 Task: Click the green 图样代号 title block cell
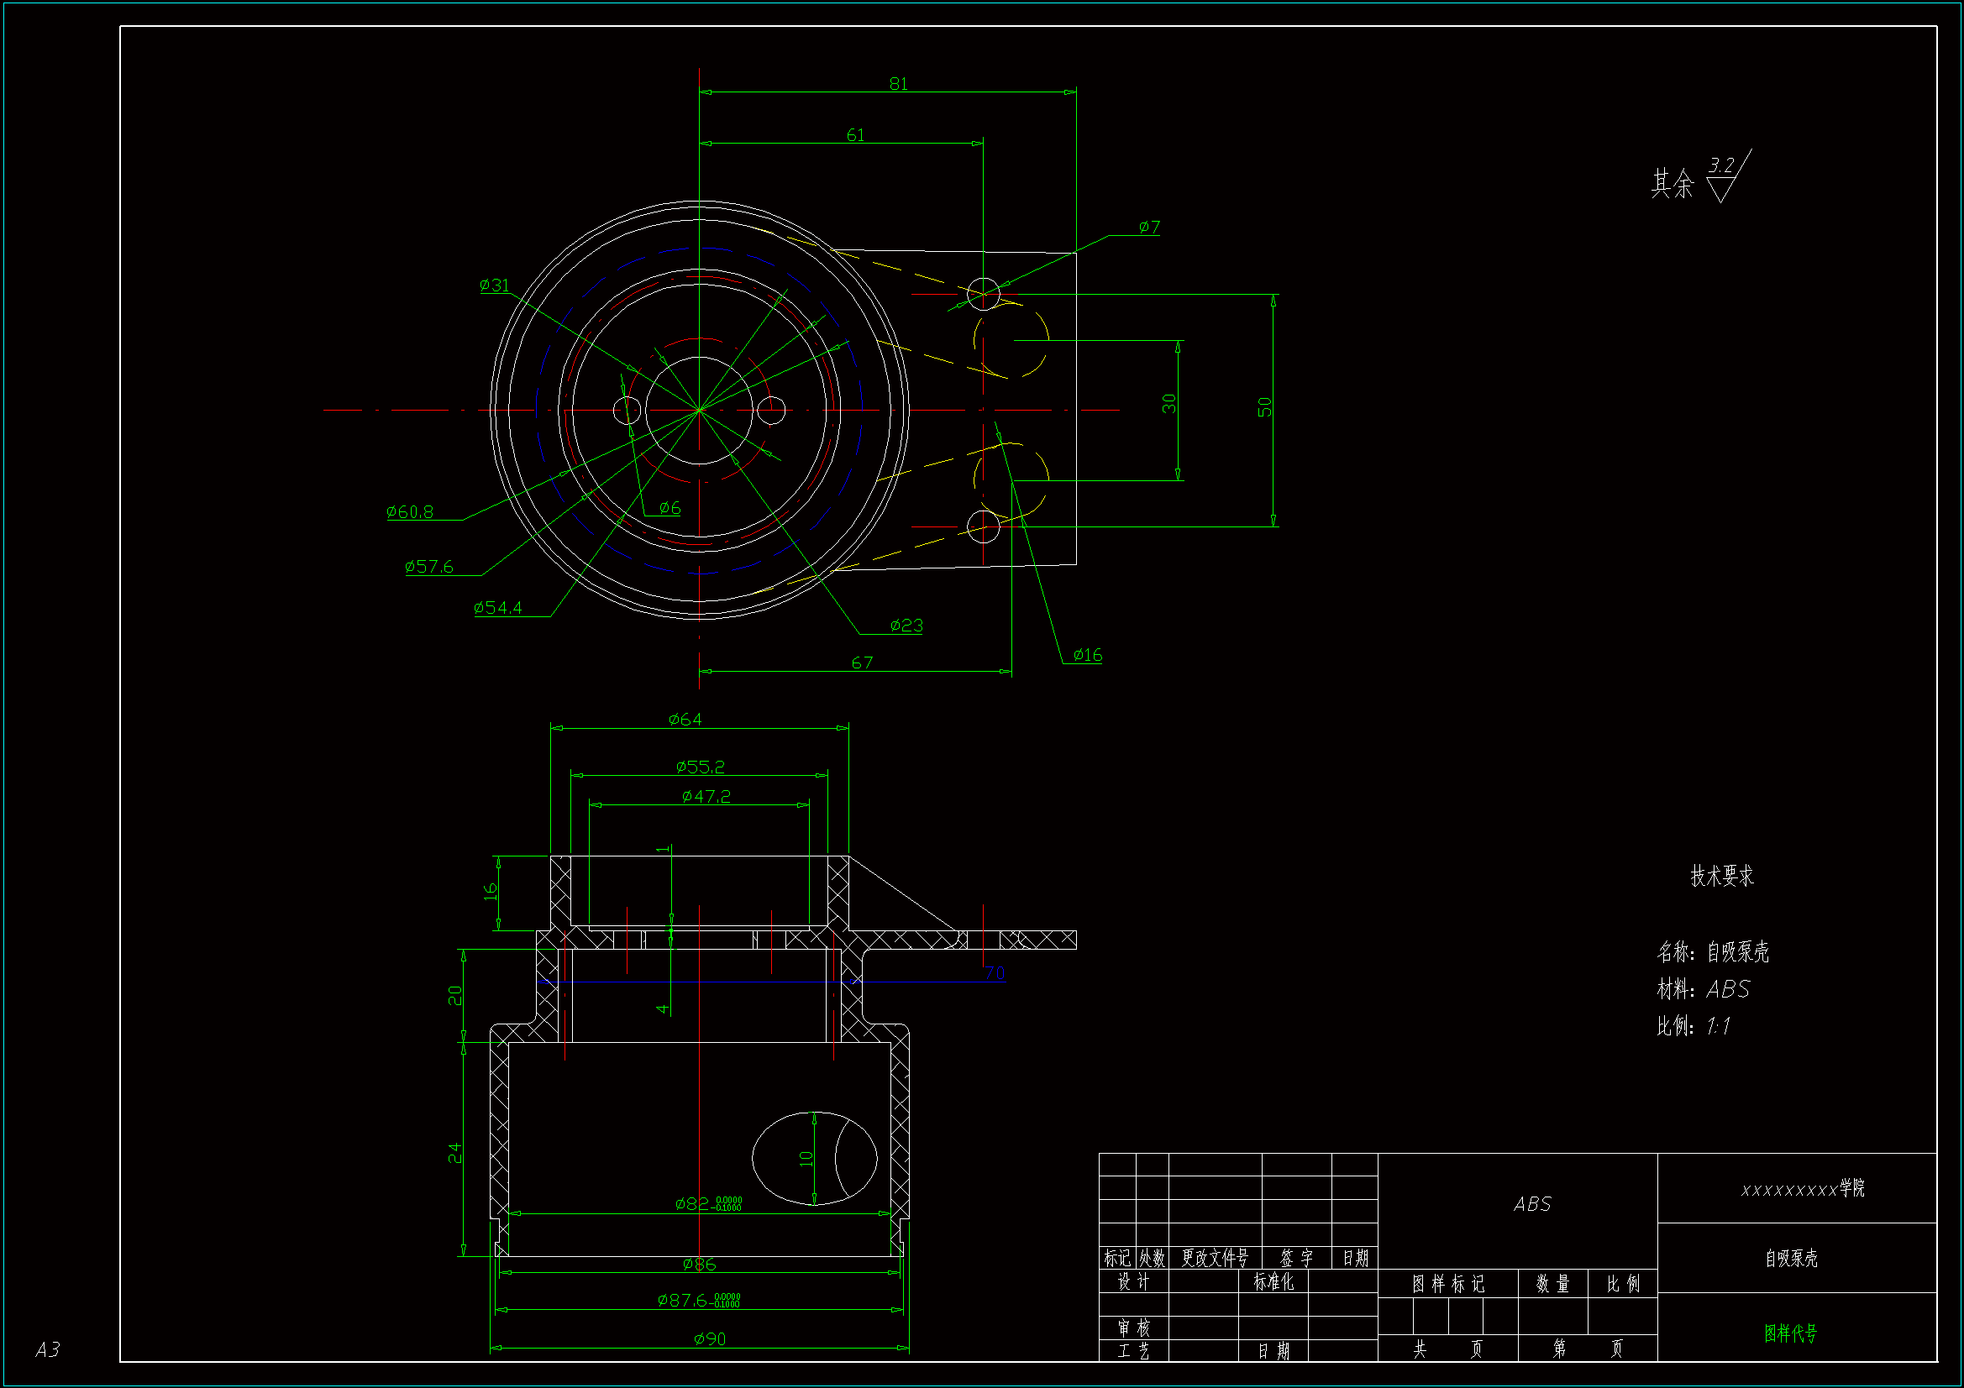point(1789,1333)
